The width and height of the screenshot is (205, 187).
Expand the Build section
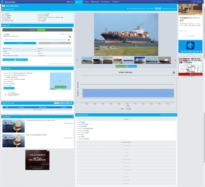pos(126,149)
